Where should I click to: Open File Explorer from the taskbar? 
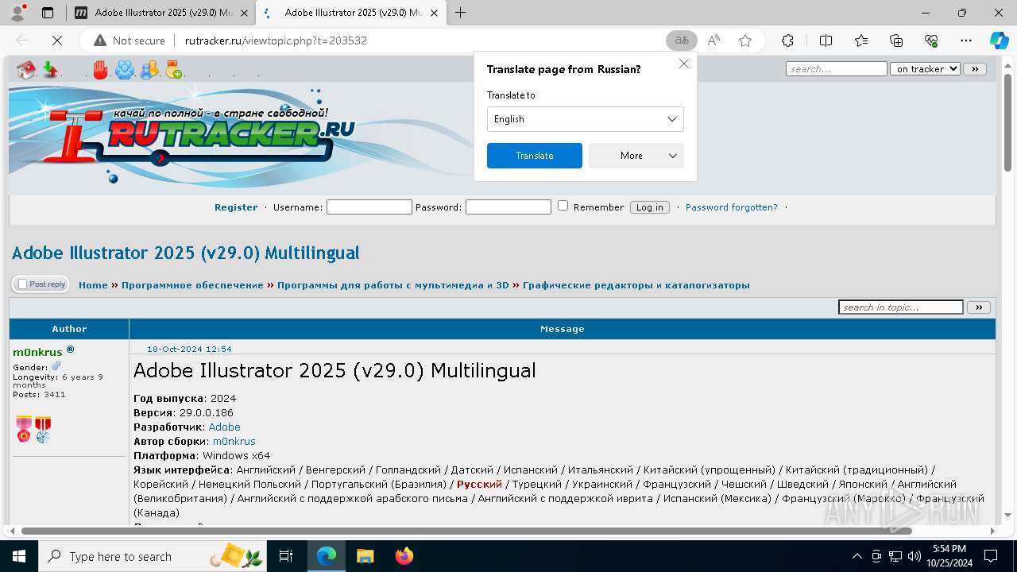(365, 556)
